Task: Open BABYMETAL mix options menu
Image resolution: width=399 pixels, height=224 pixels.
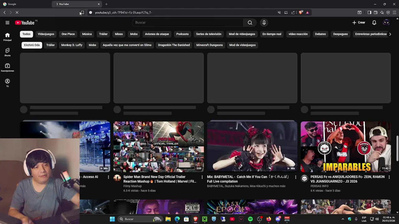Action: click(296, 177)
